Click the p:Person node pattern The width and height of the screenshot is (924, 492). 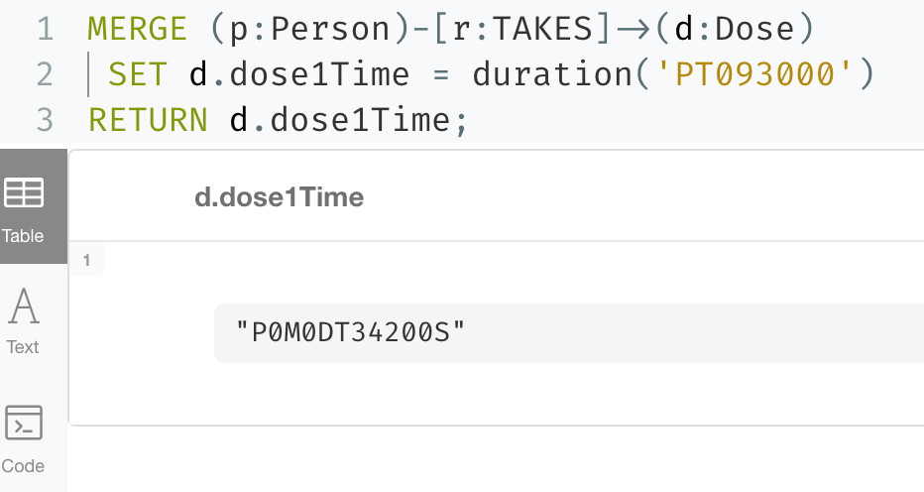pos(310,29)
